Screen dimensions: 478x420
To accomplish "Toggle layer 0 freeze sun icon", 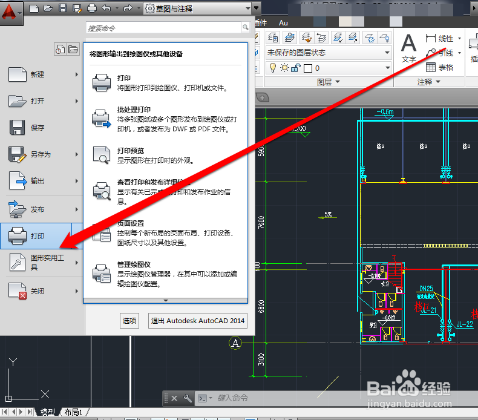I will pos(284,68).
